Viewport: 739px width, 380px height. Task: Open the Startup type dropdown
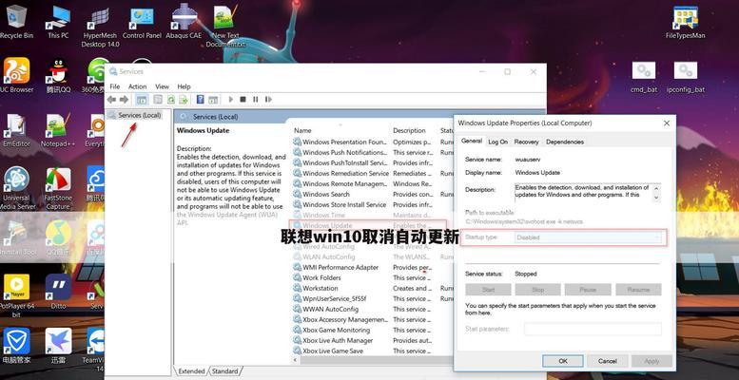click(x=589, y=237)
